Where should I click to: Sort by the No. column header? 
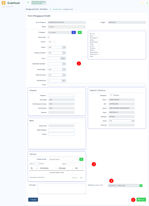coord(34,168)
